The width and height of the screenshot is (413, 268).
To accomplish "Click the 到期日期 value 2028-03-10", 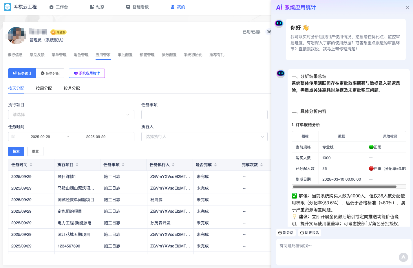I will (x=342, y=179).
